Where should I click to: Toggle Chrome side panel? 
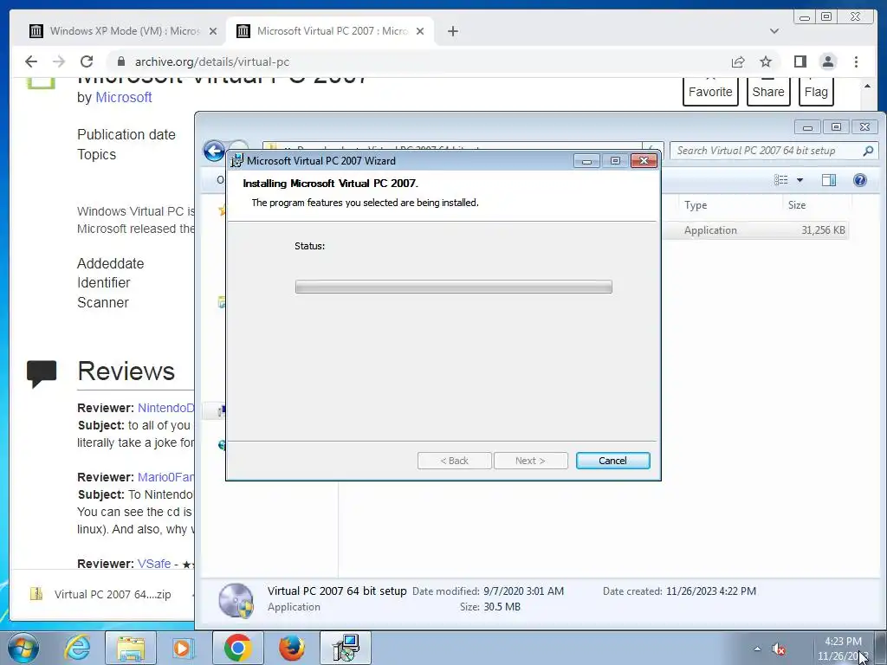[x=800, y=61]
